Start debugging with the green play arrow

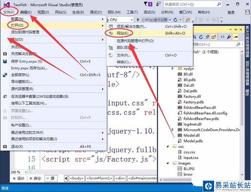pos(138,20)
